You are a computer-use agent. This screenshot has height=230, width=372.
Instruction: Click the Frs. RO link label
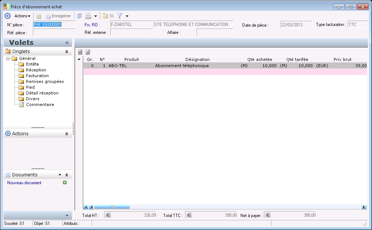[x=92, y=25]
